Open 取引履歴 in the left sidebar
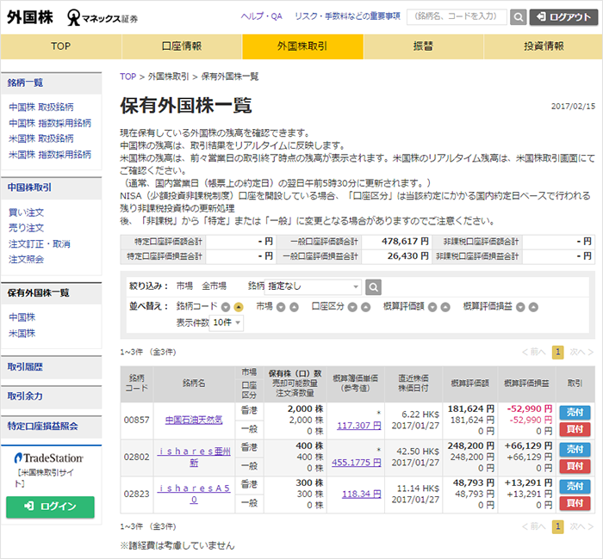Screen dimensions: 603x559 coord(26,367)
